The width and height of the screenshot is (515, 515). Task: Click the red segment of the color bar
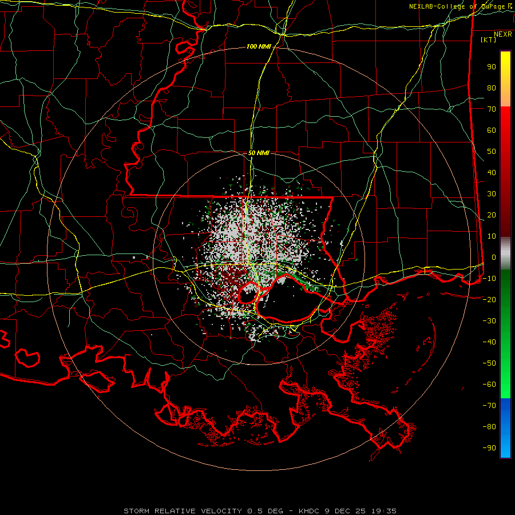(505, 172)
